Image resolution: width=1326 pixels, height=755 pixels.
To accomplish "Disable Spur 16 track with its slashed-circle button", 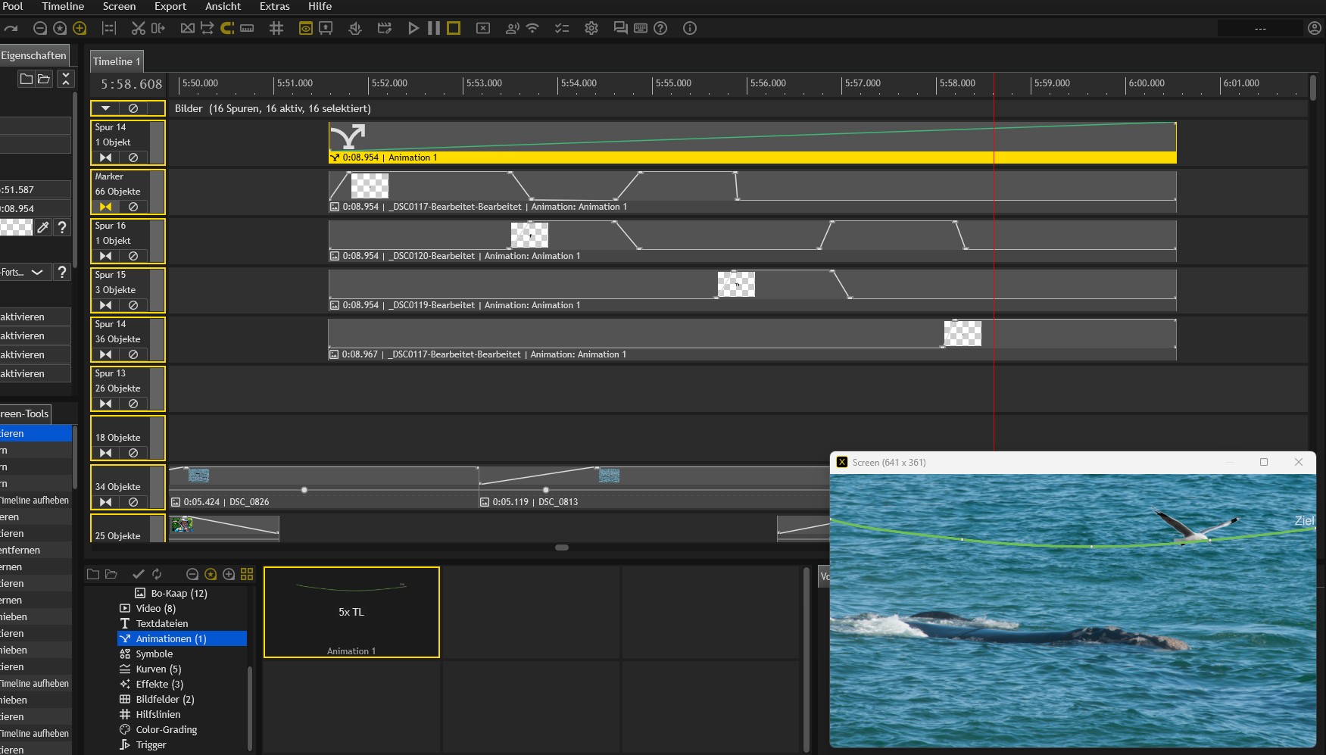I will [x=133, y=256].
